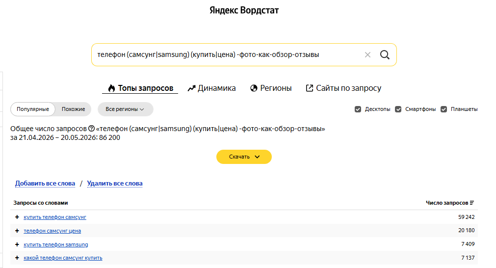This screenshot has width=496, height=268.
Task: Click the count value 20 180
Action: pos(466,230)
